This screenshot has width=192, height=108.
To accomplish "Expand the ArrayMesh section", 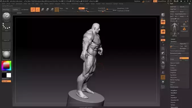I will [x=174, y=90].
